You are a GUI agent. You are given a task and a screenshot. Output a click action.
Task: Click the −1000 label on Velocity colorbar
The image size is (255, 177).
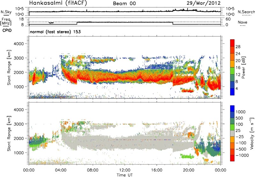pos(242,155)
